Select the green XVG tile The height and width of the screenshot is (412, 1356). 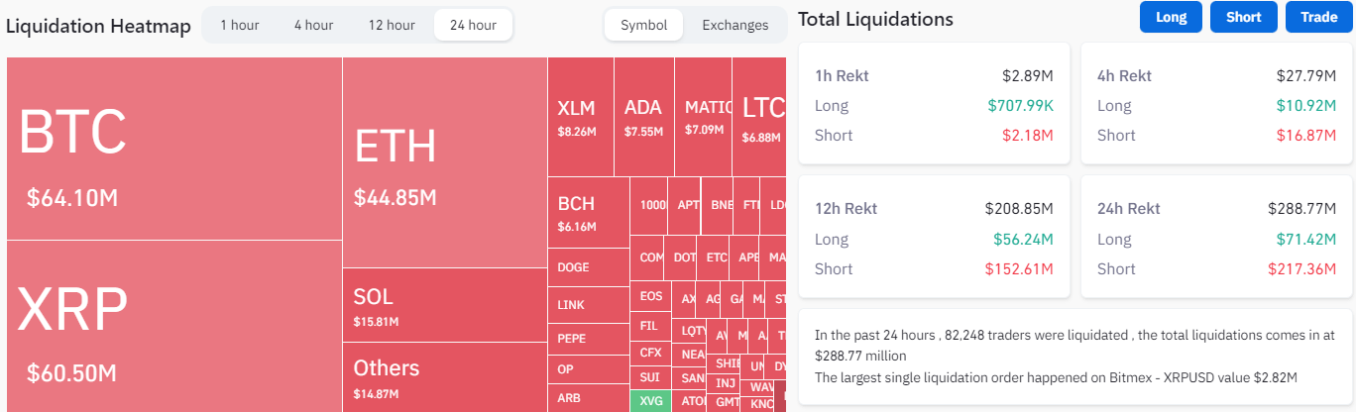(651, 401)
